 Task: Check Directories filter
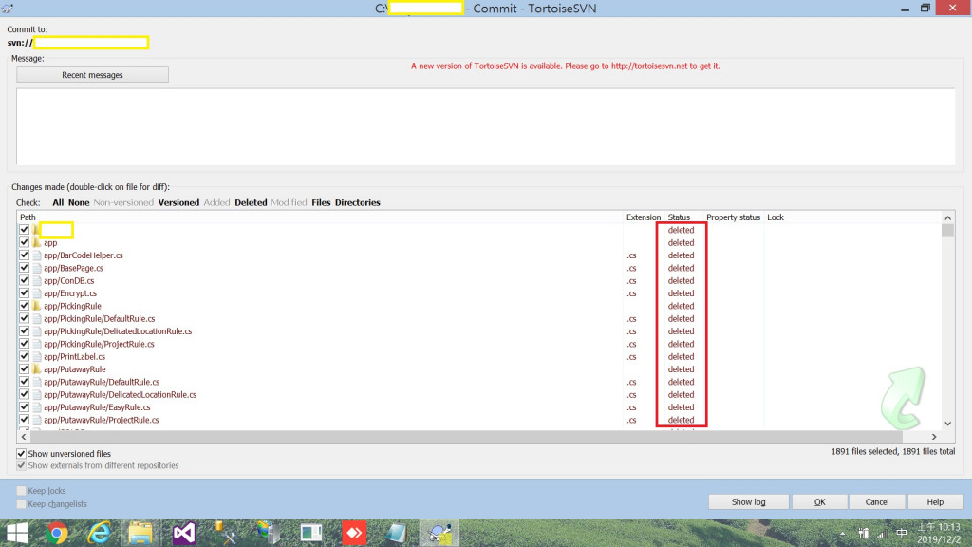pyautogui.click(x=358, y=203)
